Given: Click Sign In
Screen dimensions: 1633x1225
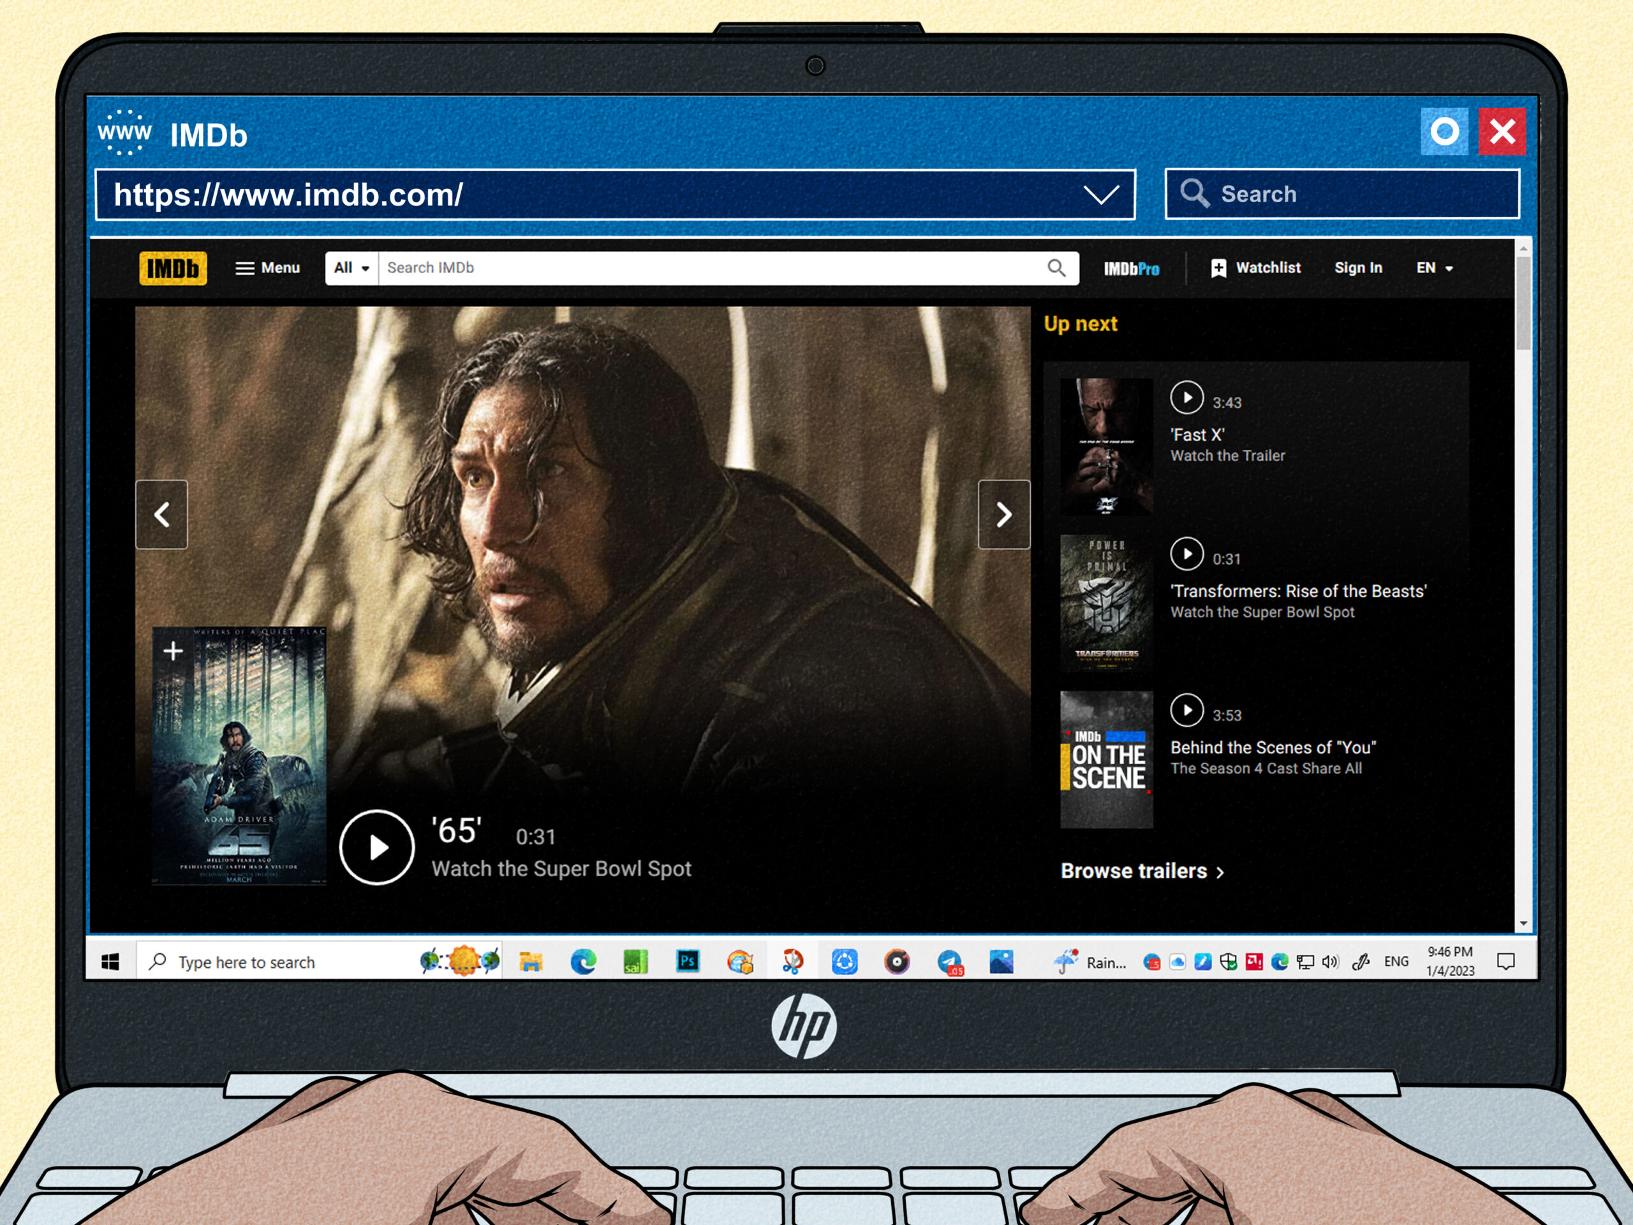Looking at the screenshot, I should coord(1357,268).
